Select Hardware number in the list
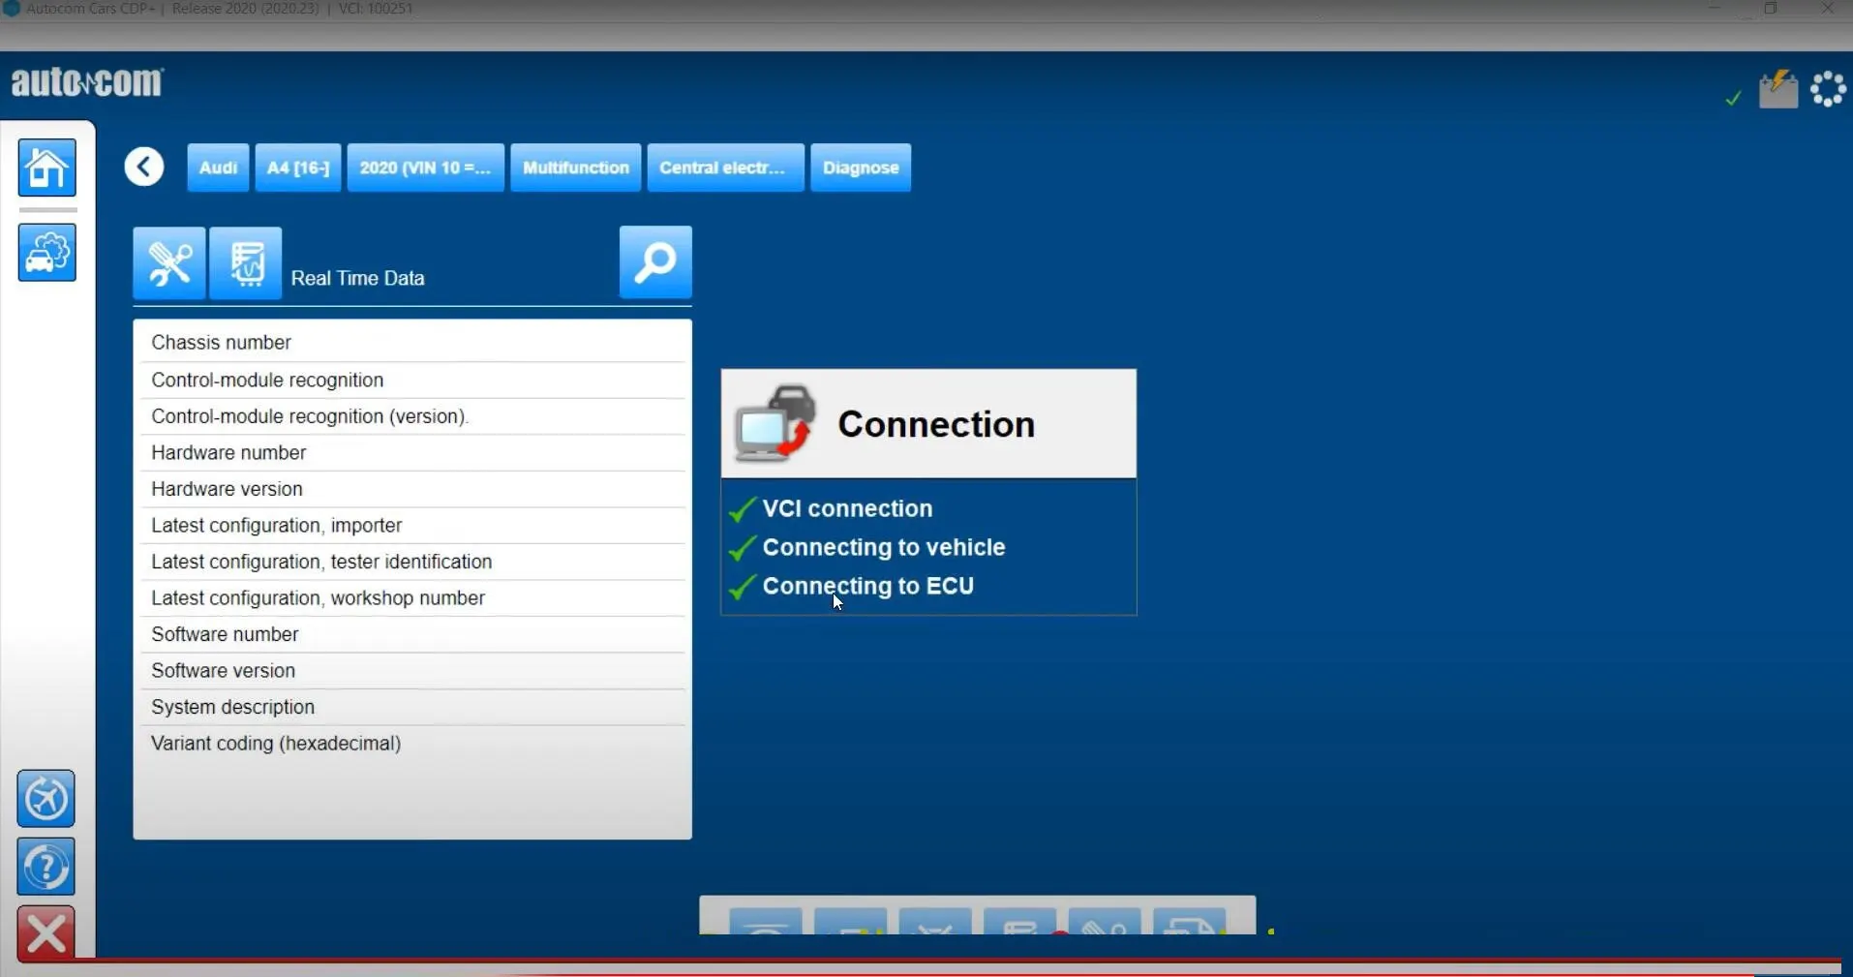The width and height of the screenshot is (1853, 977). [x=412, y=452]
